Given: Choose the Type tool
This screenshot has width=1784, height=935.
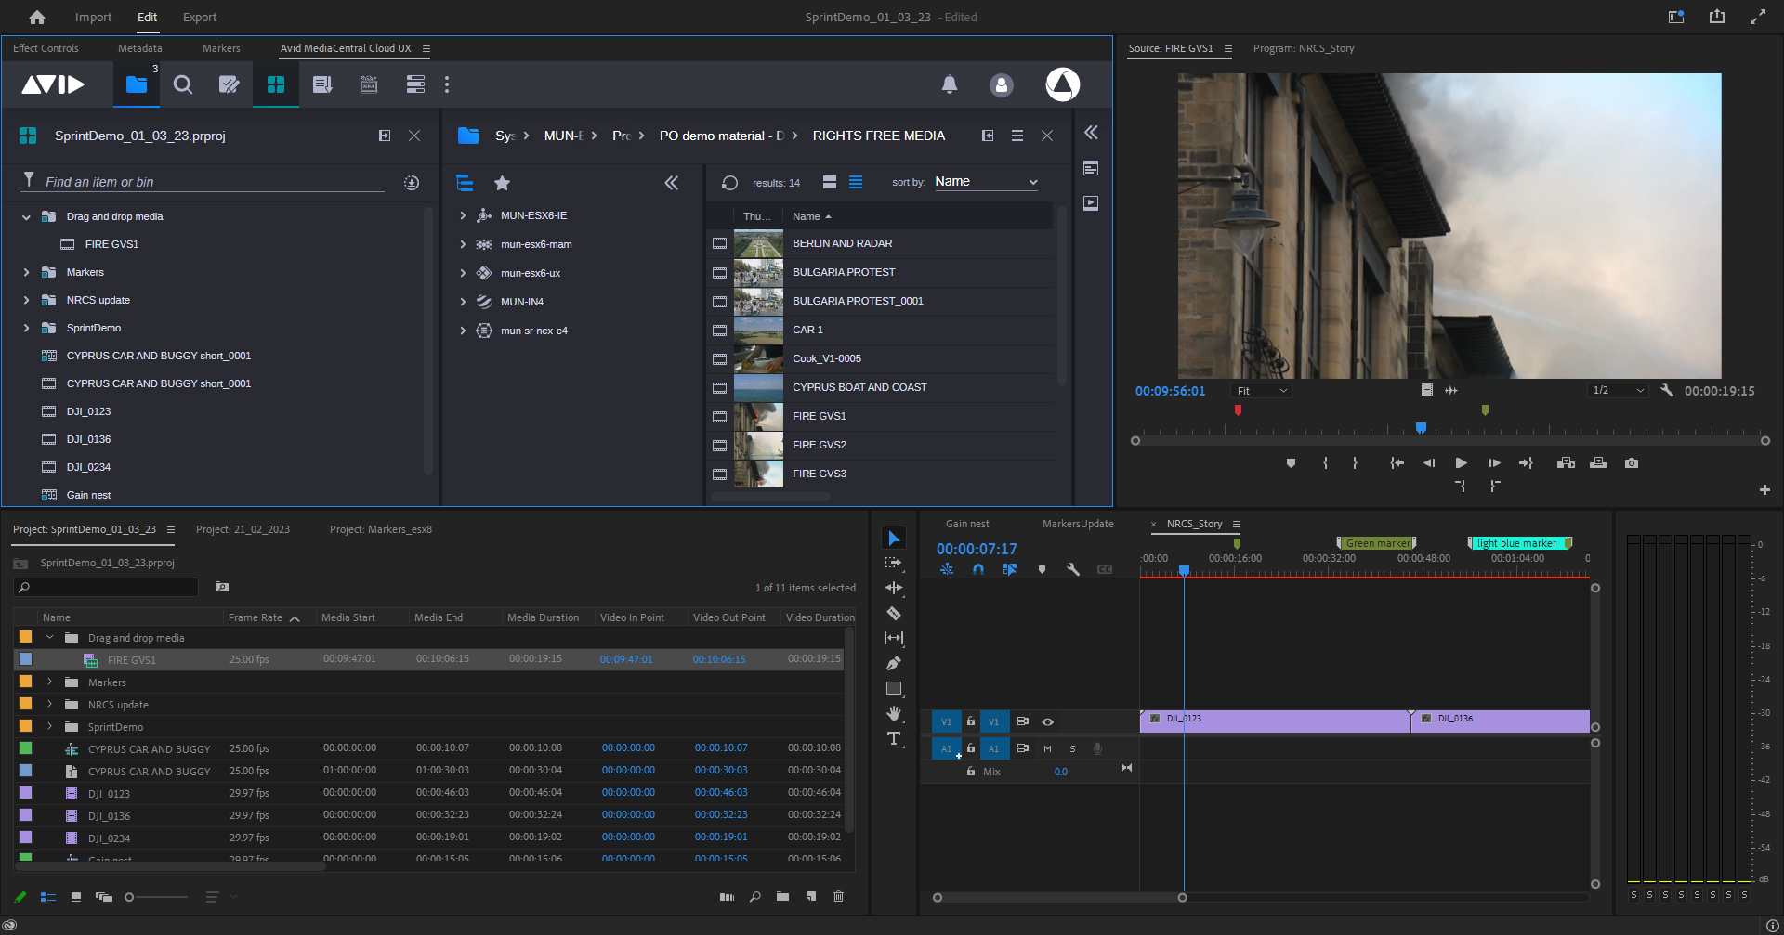Looking at the screenshot, I should (894, 736).
